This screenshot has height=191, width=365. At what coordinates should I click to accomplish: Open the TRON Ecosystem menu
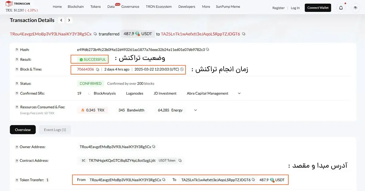(159, 7)
